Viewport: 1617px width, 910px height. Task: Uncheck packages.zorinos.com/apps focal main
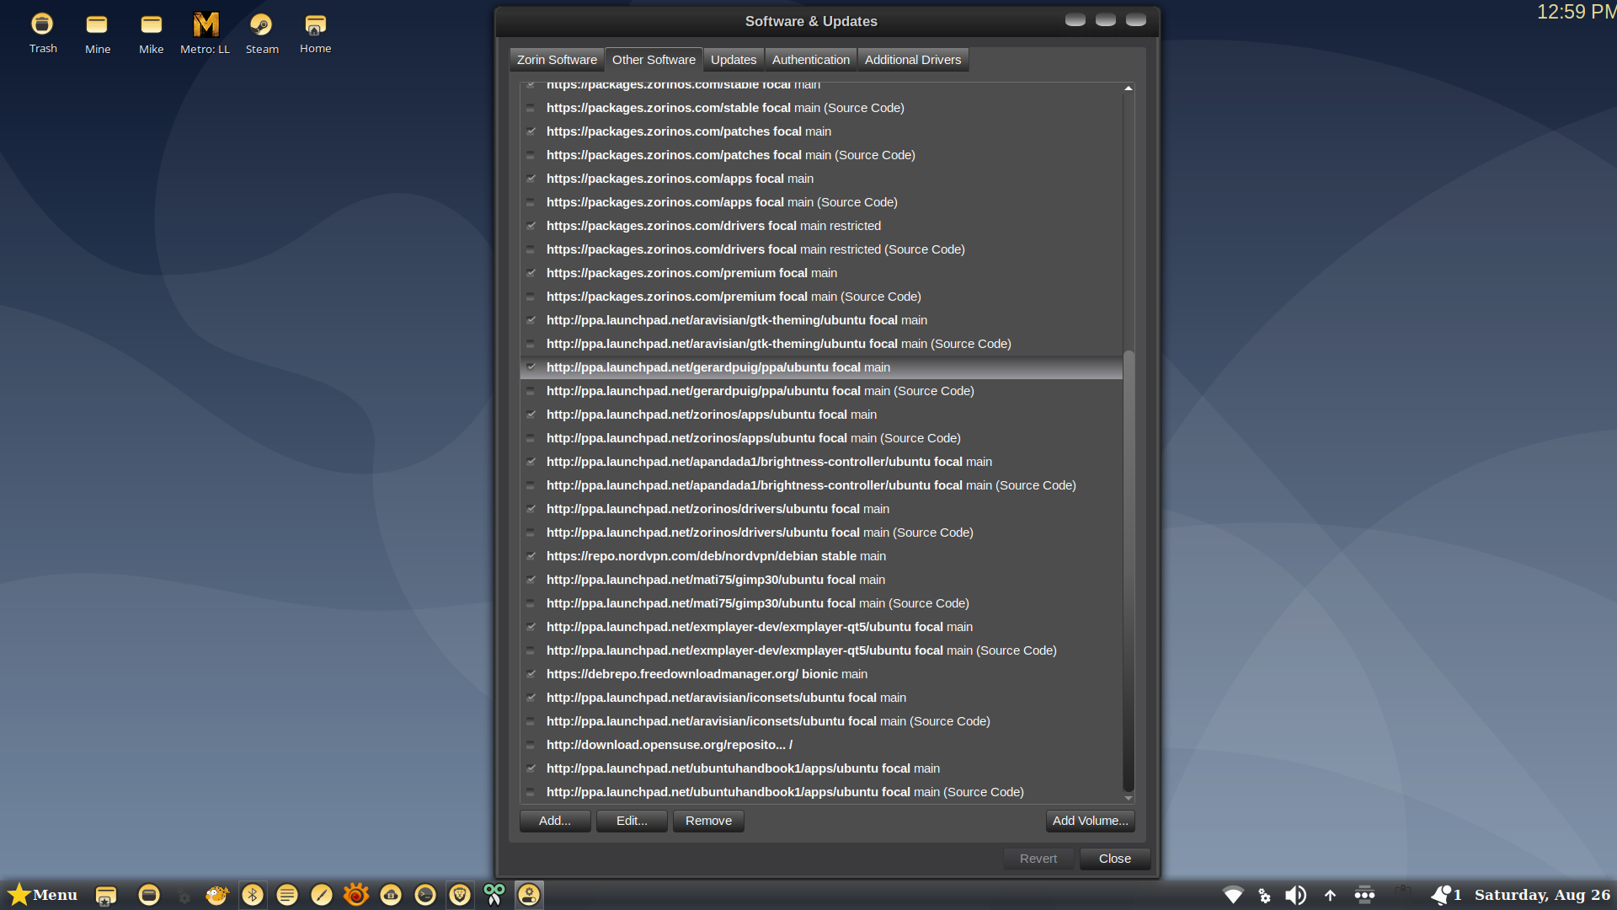click(531, 179)
